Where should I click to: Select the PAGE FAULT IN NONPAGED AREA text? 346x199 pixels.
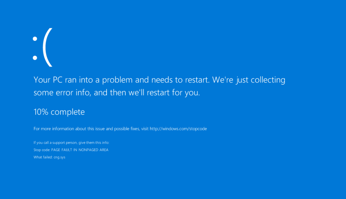[x=80, y=150]
